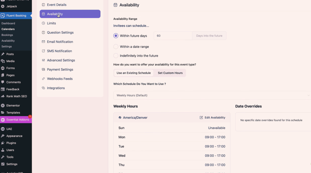Open SMS Notification settings
The width and height of the screenshot is (311, 173).
point(70,51)
